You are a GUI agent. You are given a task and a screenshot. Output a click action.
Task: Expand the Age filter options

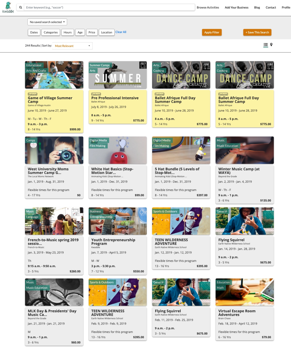80,32
